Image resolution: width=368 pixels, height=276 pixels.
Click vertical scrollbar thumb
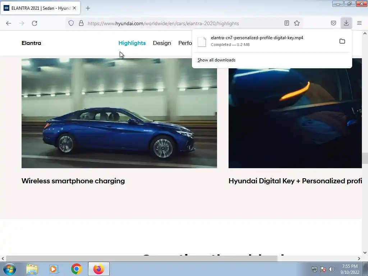365,158
